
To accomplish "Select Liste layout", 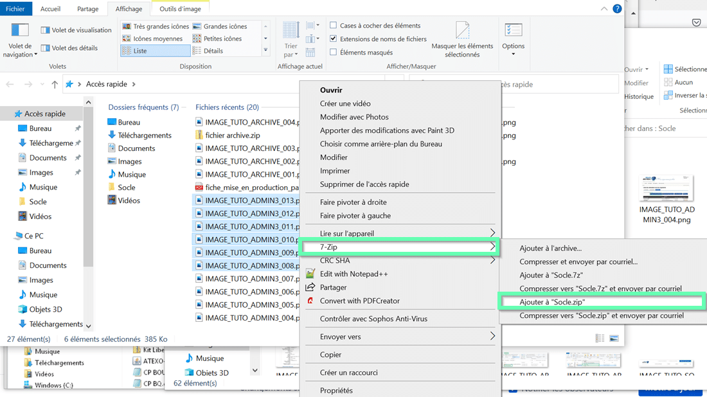I will pyautogui.click(x=156, y=51).
